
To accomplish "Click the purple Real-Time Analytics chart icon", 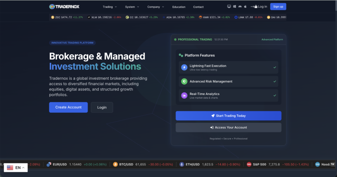I will [x=184, y=95].
